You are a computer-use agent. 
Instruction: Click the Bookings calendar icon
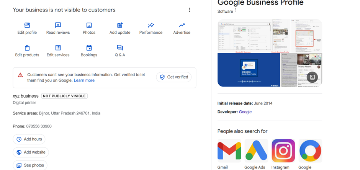coord(89,48)
